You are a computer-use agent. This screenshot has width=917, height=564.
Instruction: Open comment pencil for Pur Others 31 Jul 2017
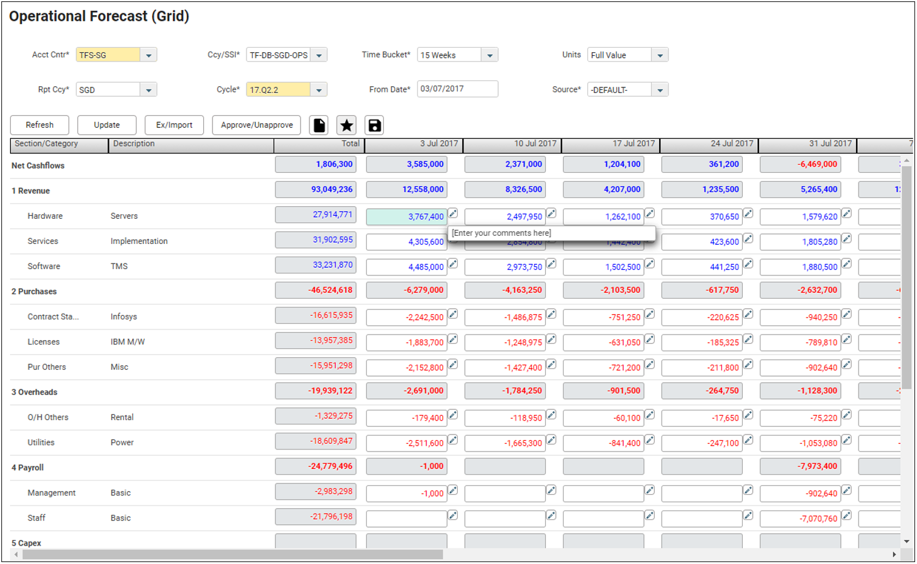pos(847,365)
